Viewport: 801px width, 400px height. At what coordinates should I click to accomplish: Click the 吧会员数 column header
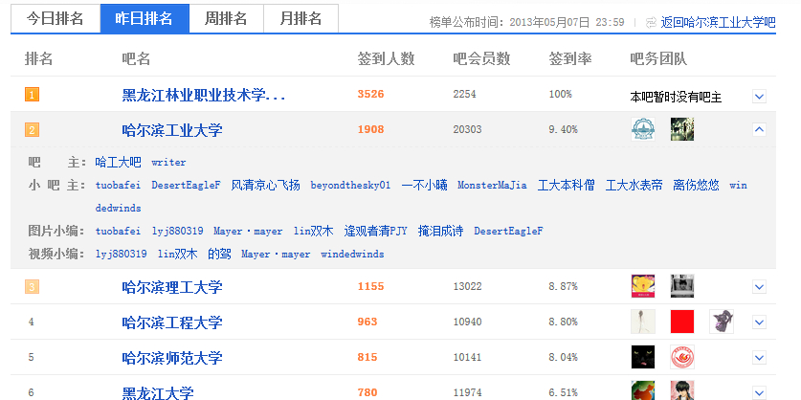click(481, 59)
